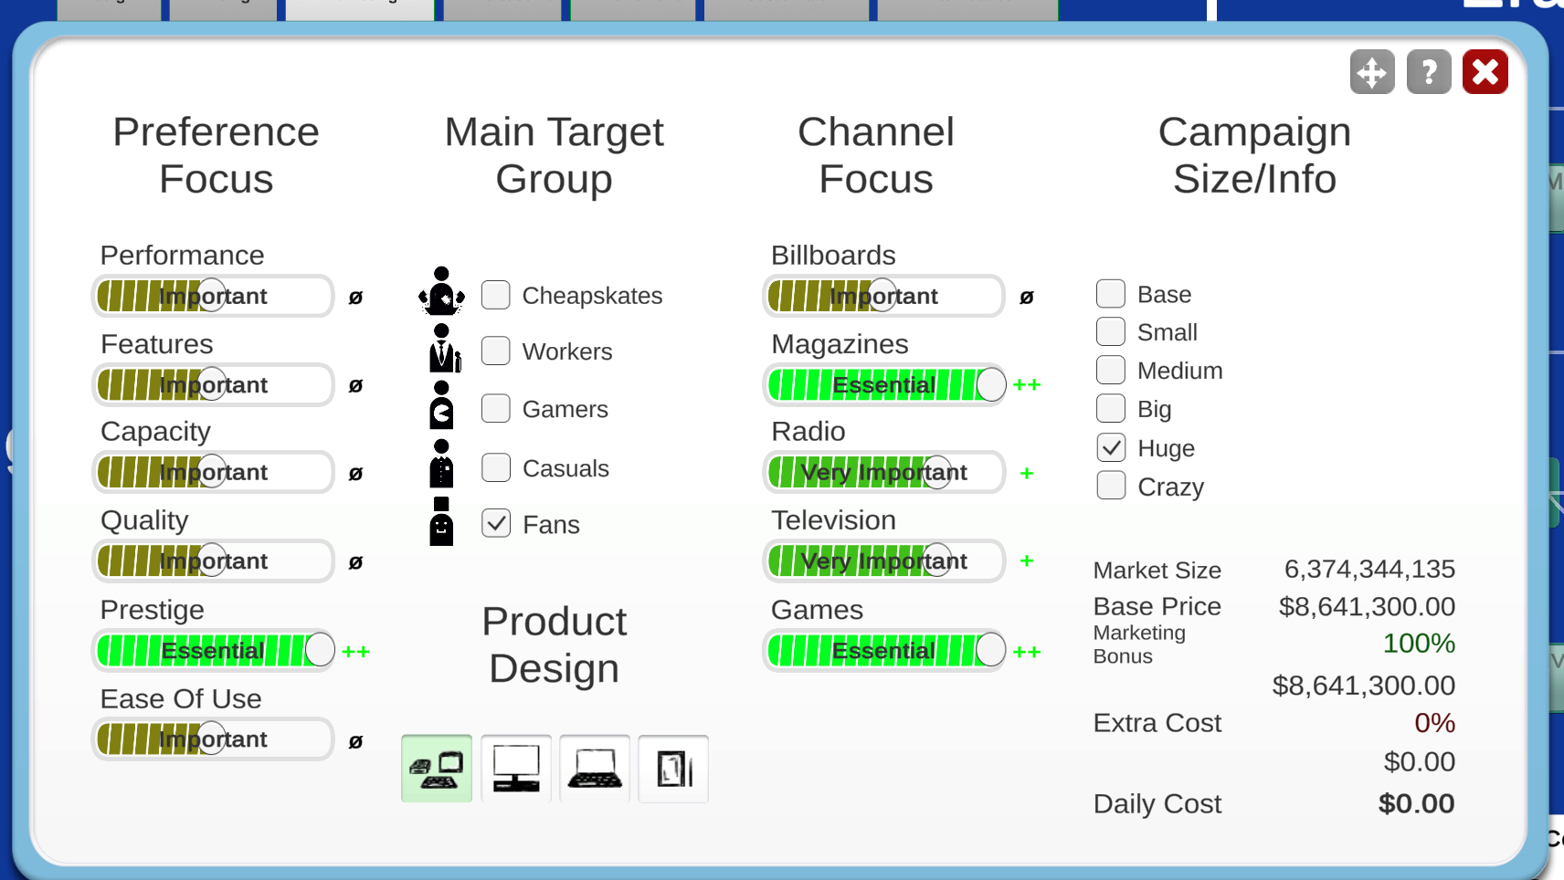Check the Casuals target group box
This screenshot has width=1564, height=880.
(x=496, y=467)
